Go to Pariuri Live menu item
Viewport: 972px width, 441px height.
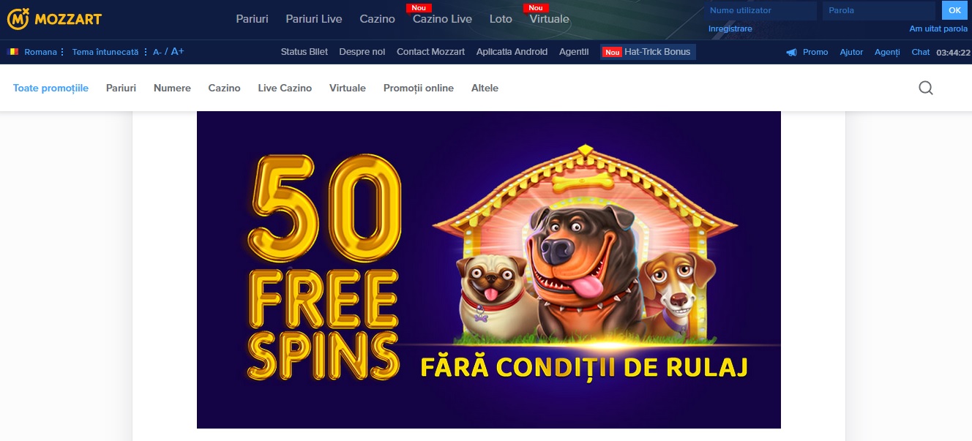click(x=314, y=19)
